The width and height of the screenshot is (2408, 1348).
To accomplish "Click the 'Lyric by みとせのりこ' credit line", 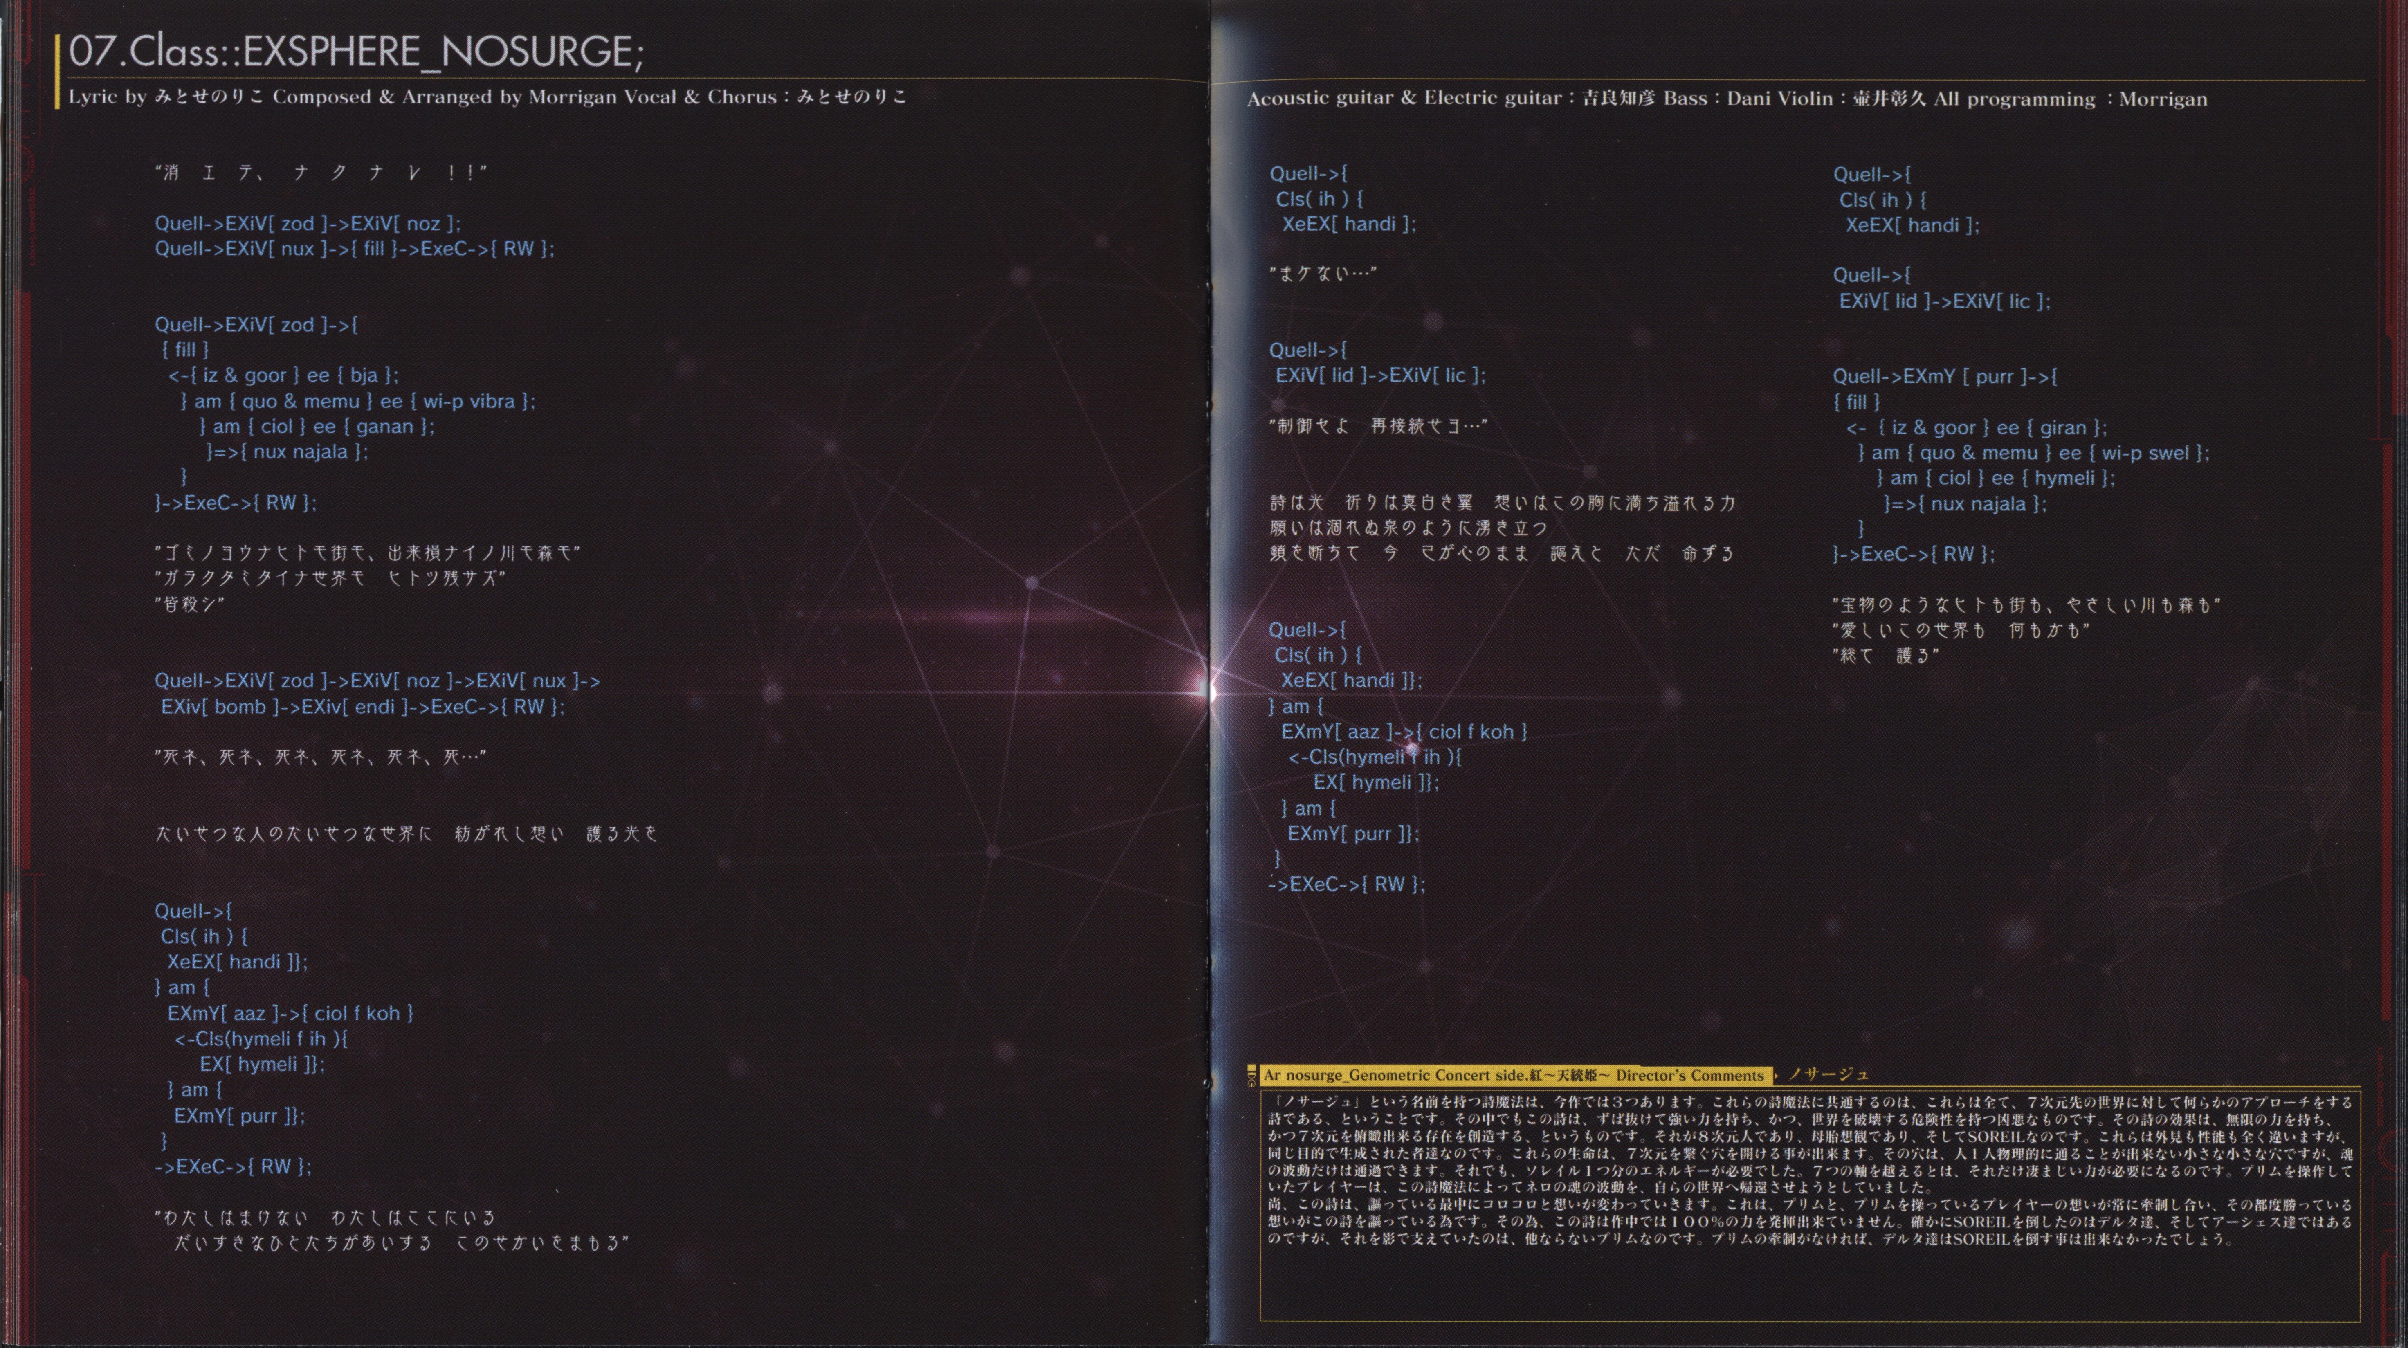I will [166, 97].
